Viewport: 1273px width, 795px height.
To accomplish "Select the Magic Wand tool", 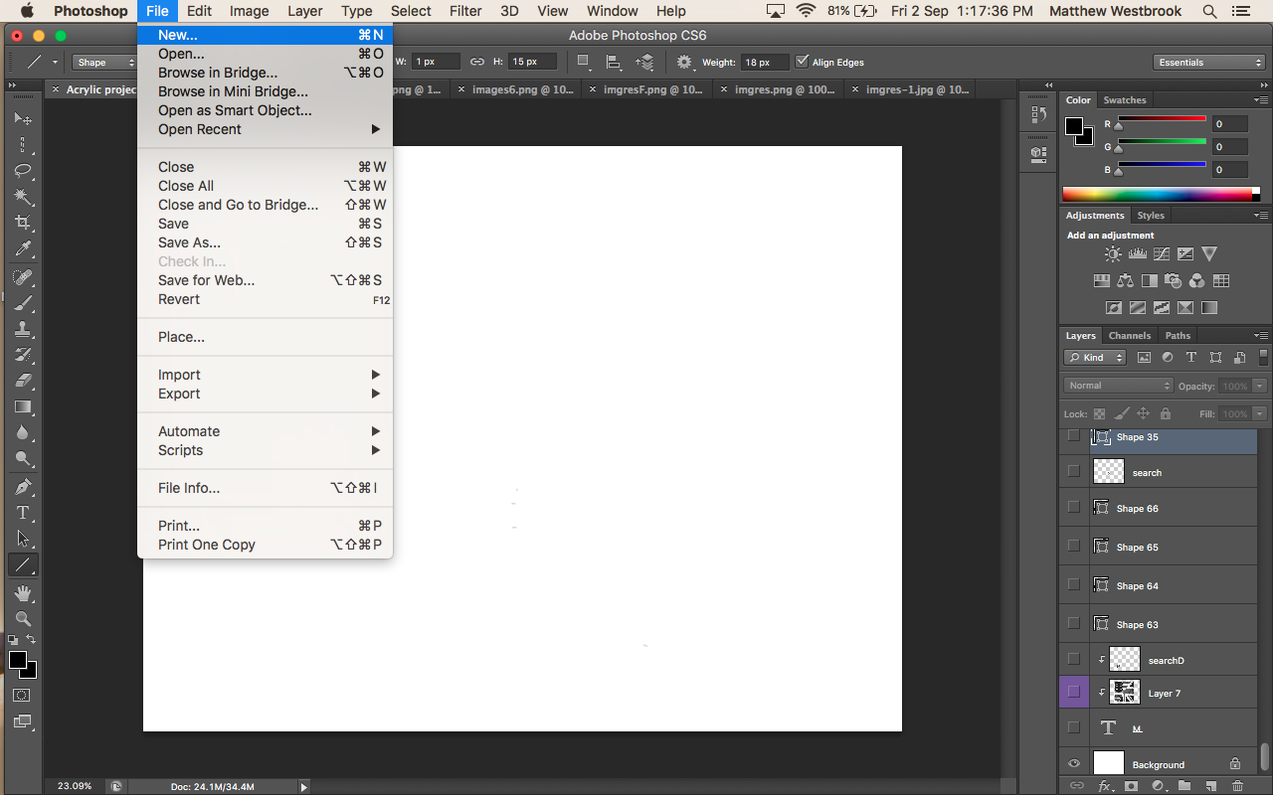I will click(x=23, y=197).
